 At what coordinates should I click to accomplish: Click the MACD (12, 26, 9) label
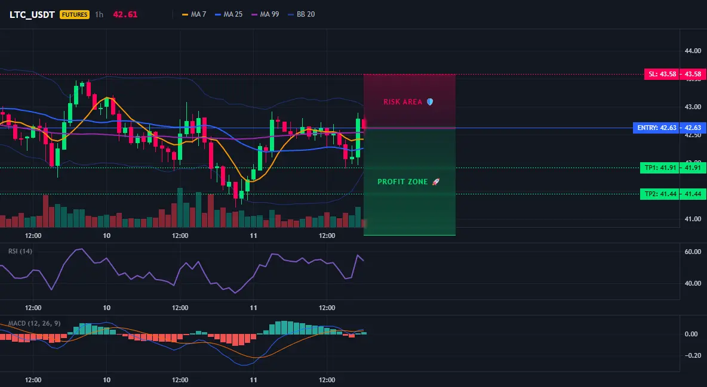[x=34, y=323]
